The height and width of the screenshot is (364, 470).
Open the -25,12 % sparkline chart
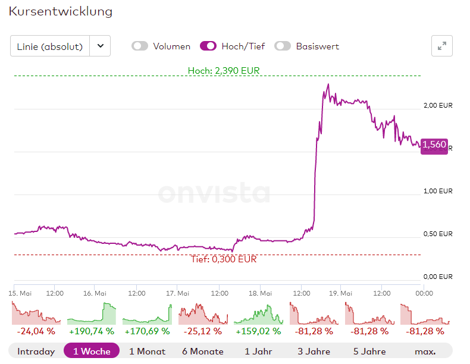tap(203, 313)
